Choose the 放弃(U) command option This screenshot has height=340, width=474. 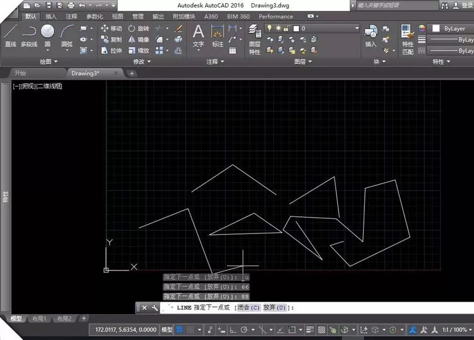(274, 308)
